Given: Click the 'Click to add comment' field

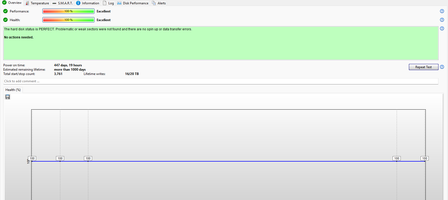Looking at the screenshot, I should [x=221, y=81].
